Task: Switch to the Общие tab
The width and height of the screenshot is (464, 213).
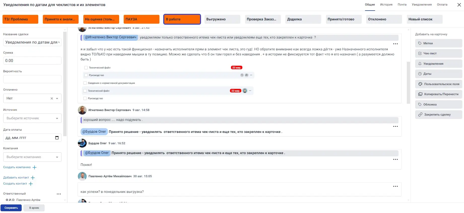Action: point(370,5)
